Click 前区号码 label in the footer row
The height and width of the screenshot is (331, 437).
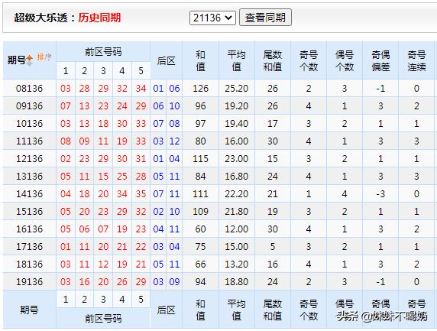[x=103, y=319]
